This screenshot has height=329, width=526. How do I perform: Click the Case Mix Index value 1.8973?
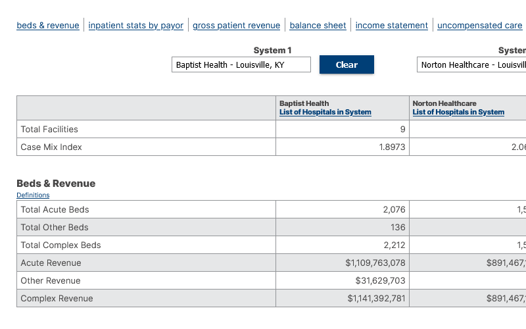point(392,147)
